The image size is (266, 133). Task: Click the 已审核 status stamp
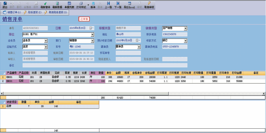84,19
